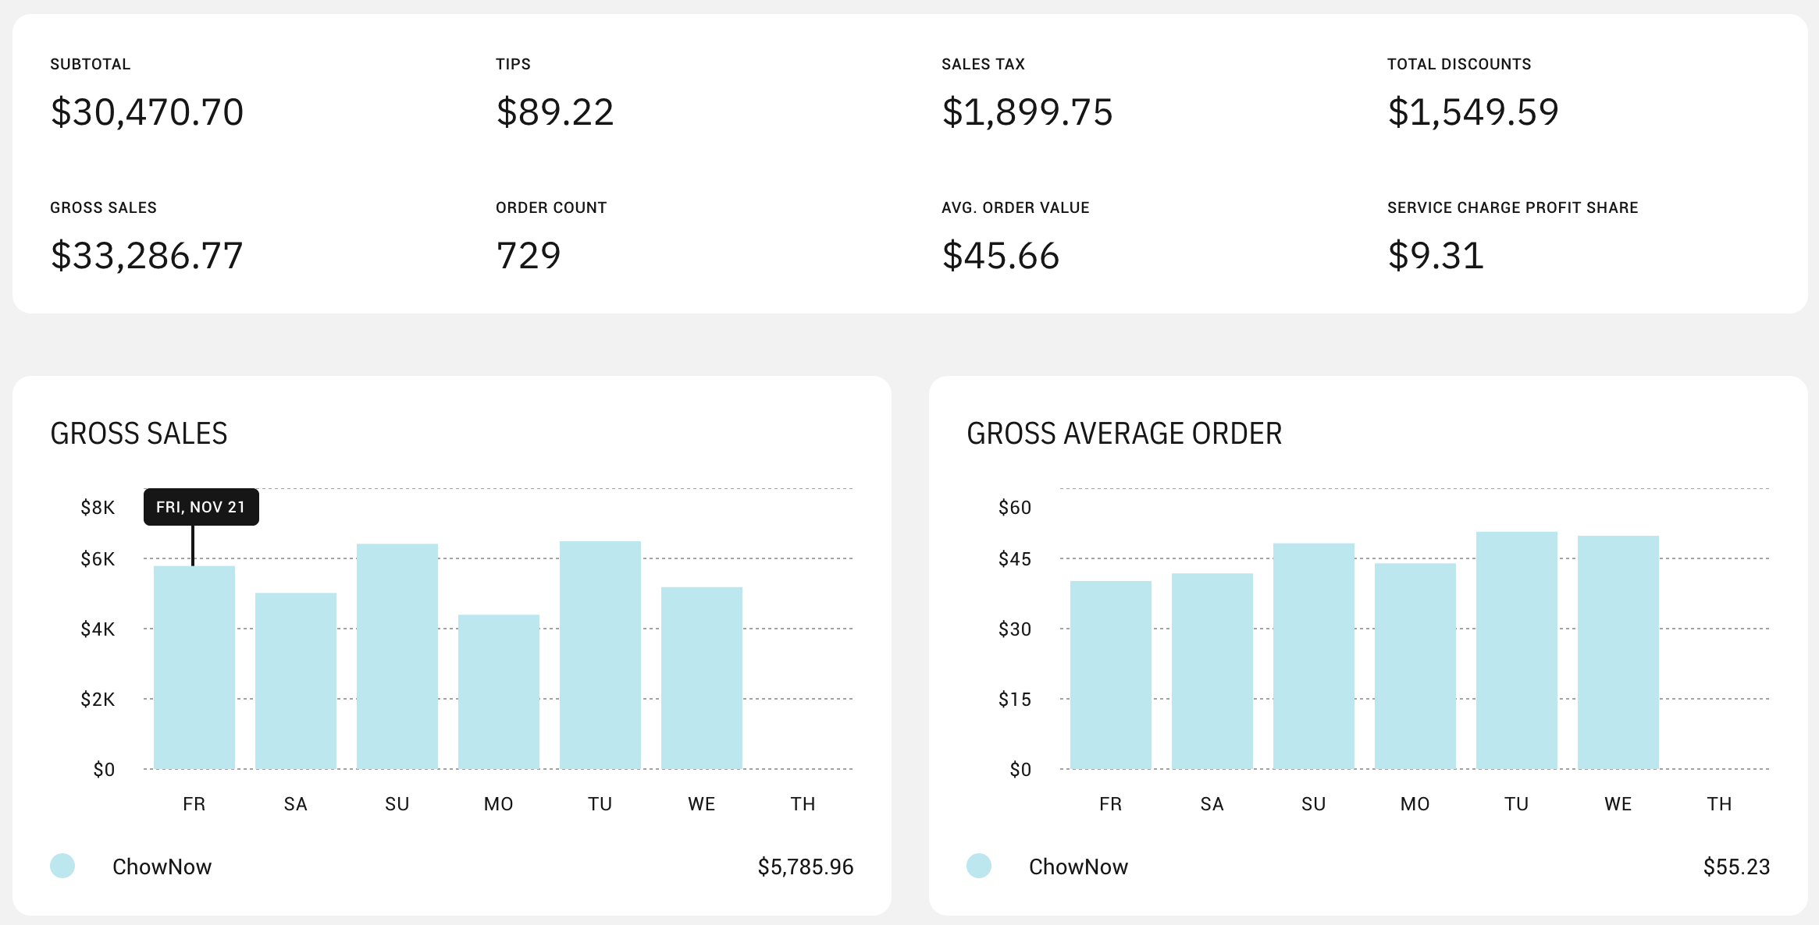
Task: Select the Tuesday bar in Gross Sales chart
Action: click(600, 654)
